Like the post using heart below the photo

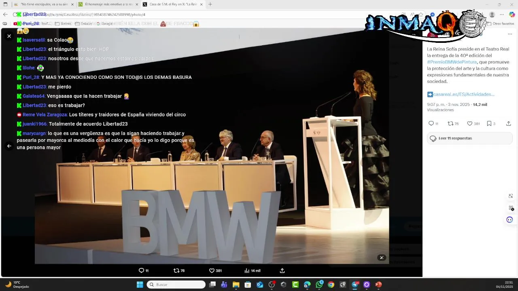pos(212,270)
